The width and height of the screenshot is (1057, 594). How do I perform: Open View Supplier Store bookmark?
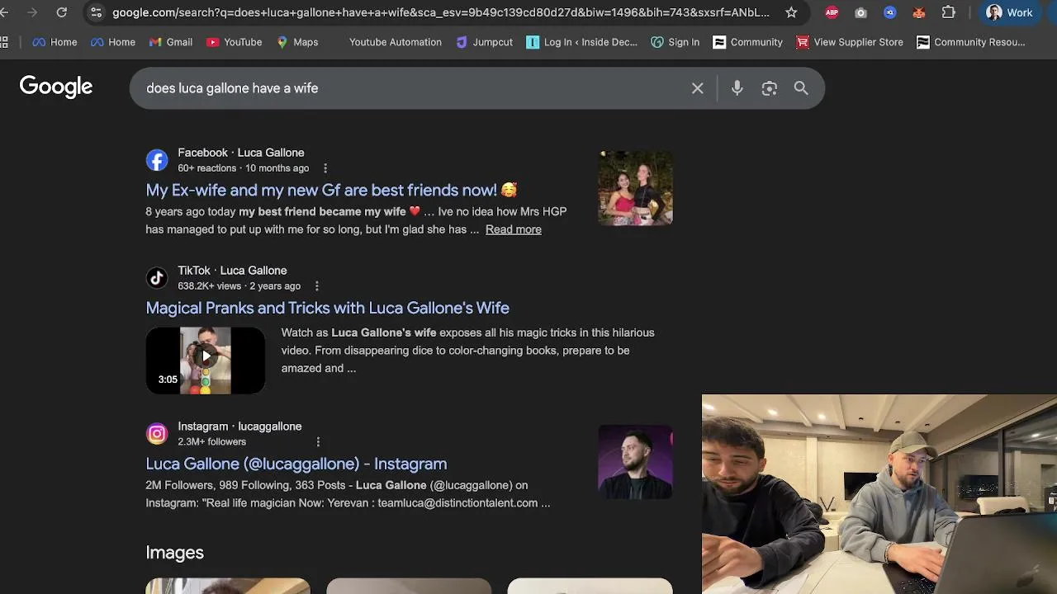(850, 42)
